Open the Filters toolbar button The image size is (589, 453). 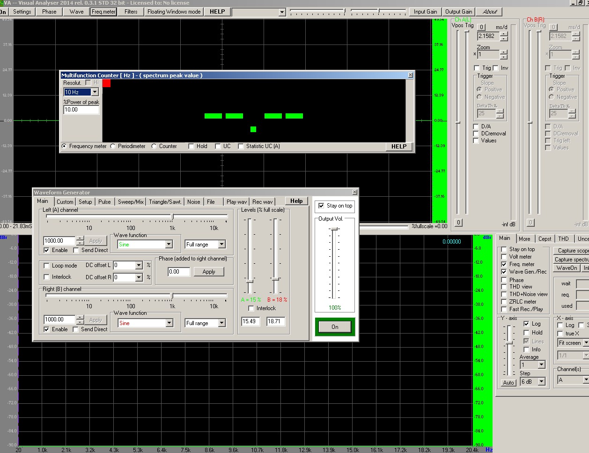131,12
